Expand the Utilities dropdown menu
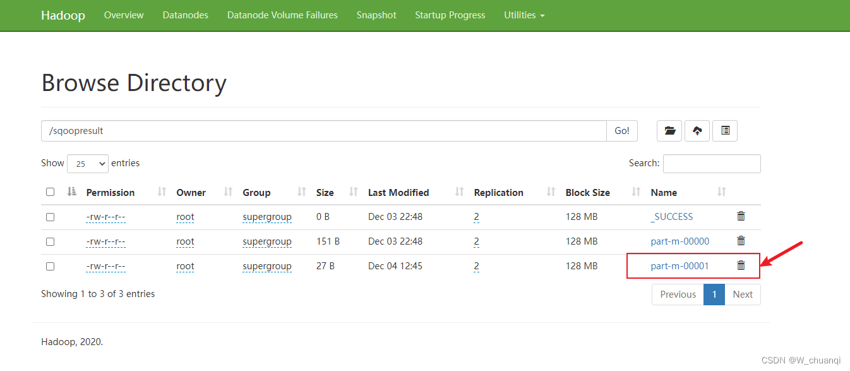 click(524, 15)
